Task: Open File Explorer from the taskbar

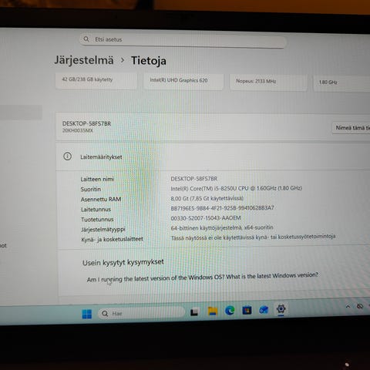Action: (x=213, y=311)
